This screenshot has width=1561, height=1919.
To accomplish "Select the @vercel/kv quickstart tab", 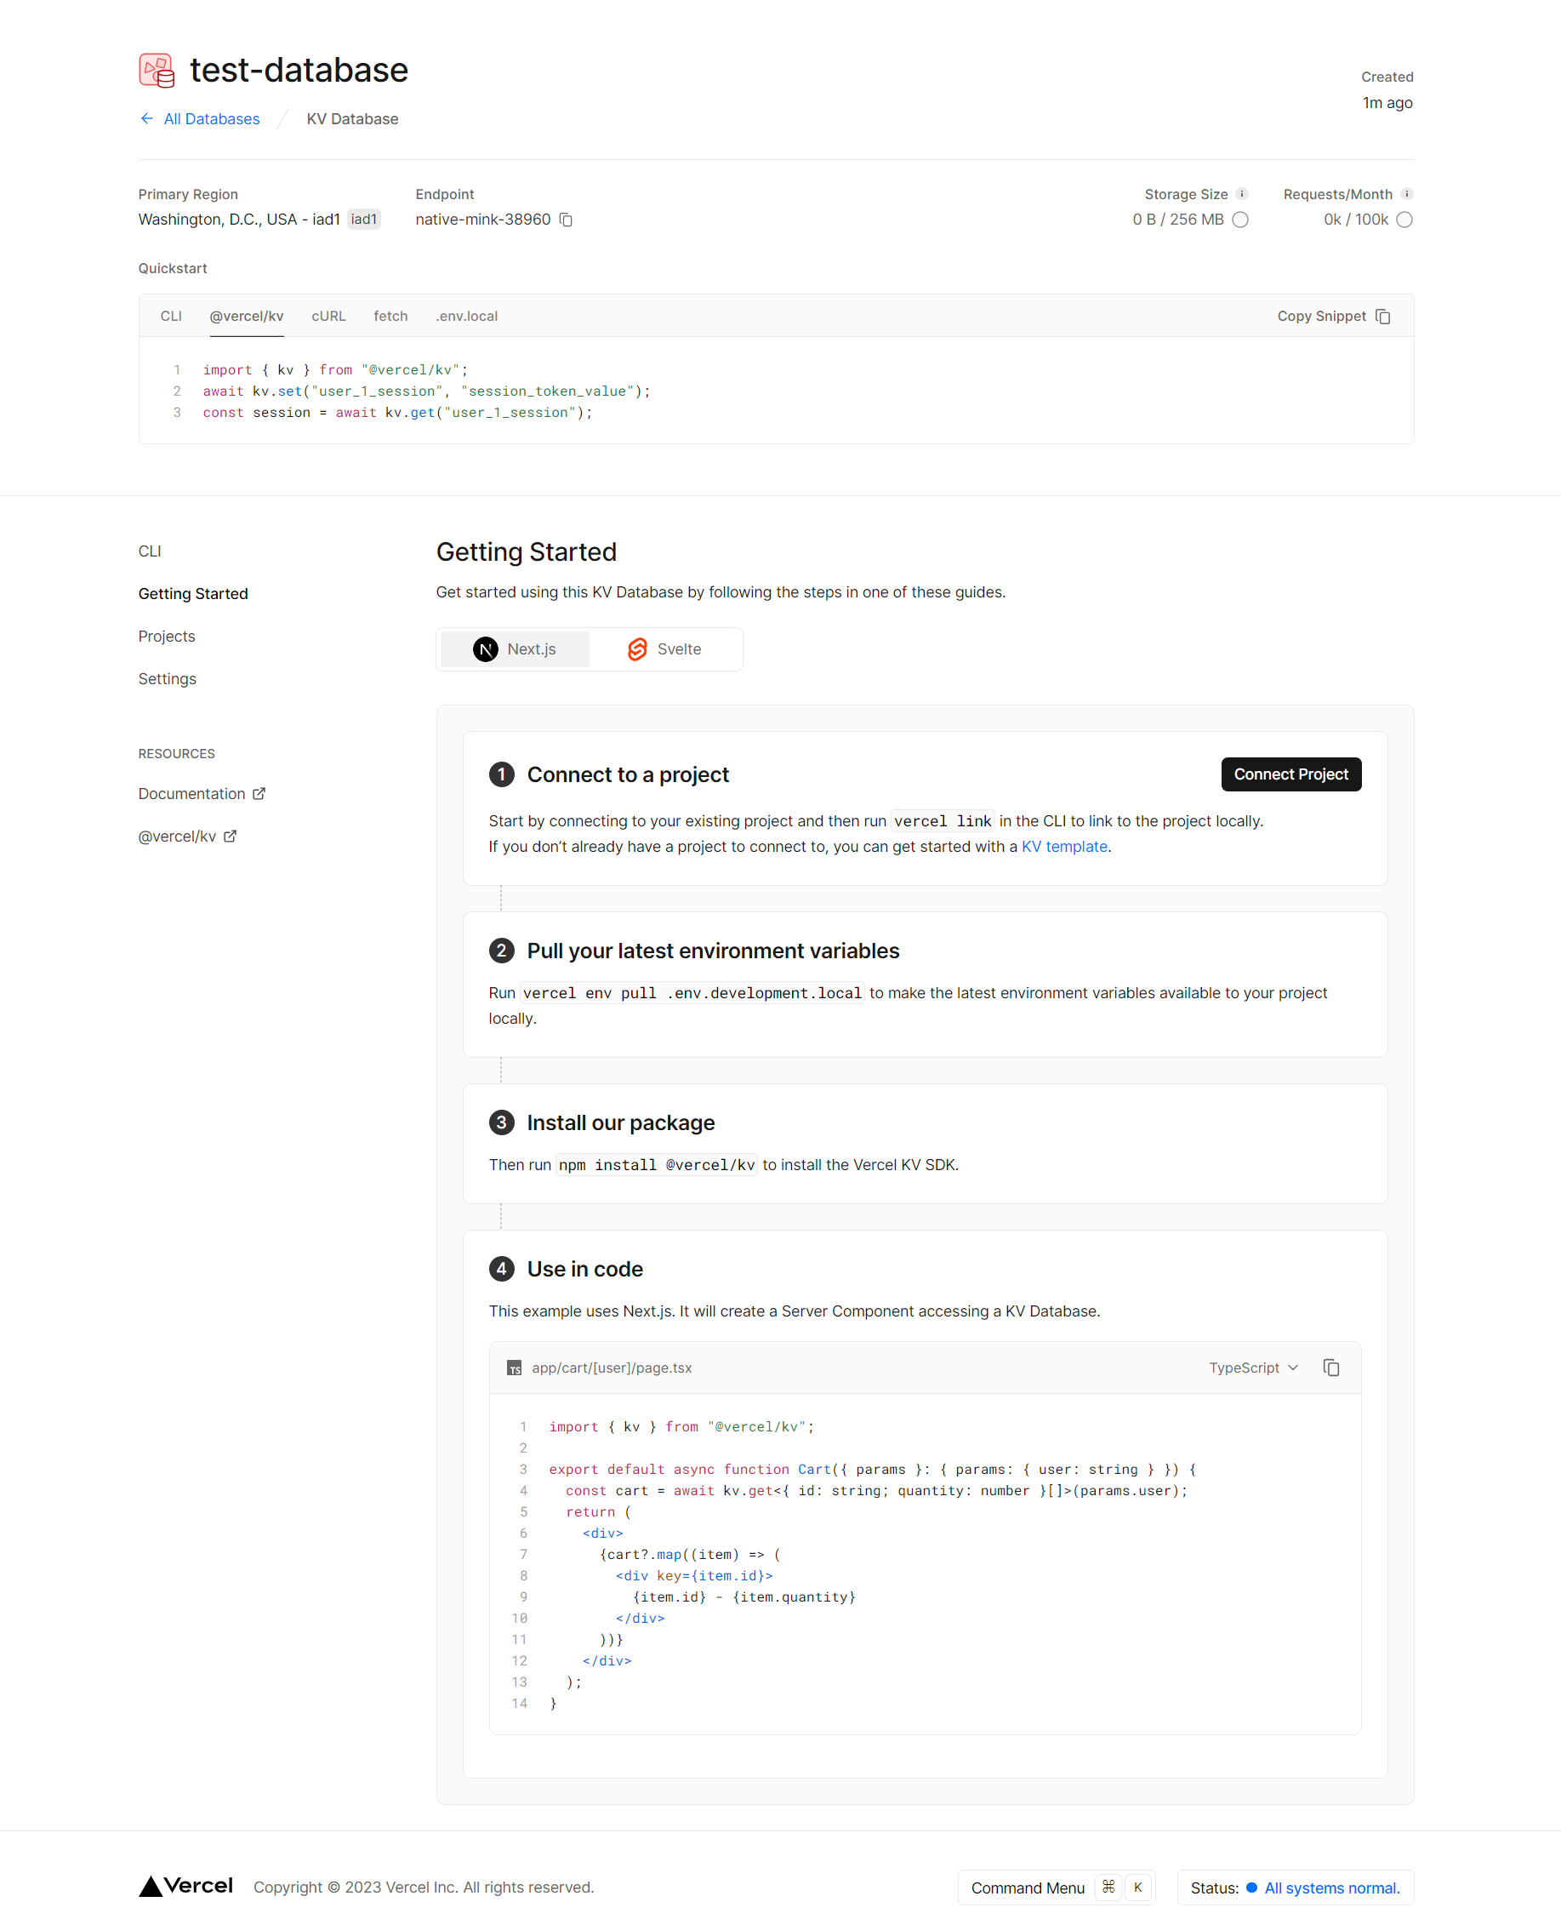I will point(247,317).
